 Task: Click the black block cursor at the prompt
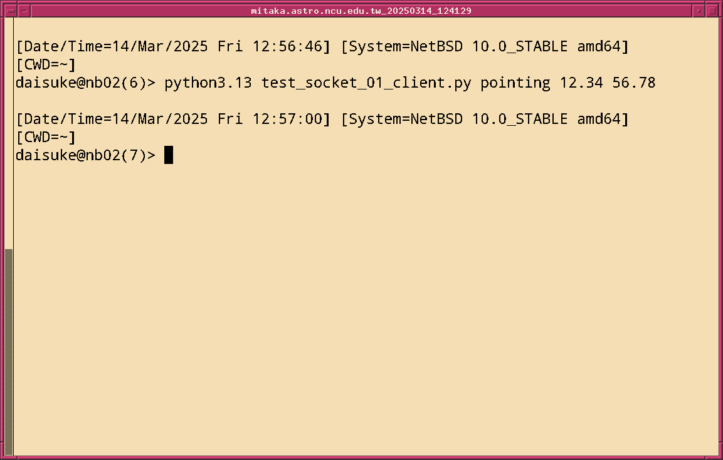(169, 155)
